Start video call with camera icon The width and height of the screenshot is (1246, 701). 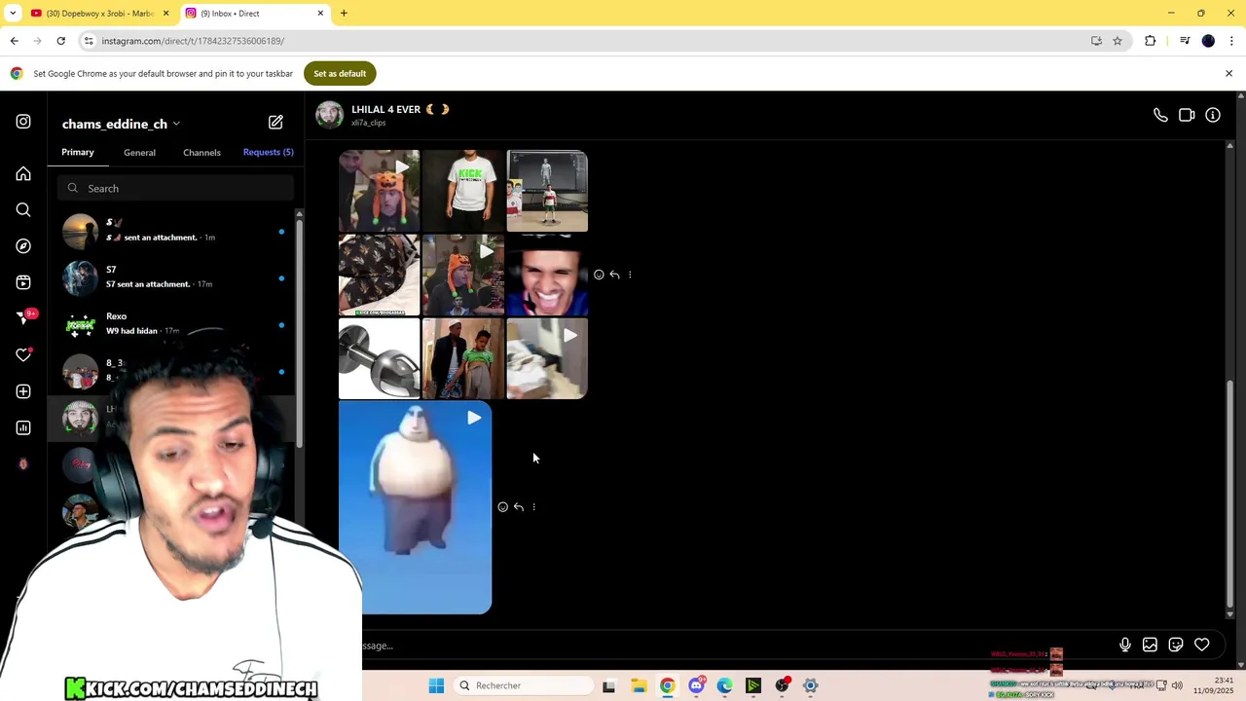[x=1187, y=115]
